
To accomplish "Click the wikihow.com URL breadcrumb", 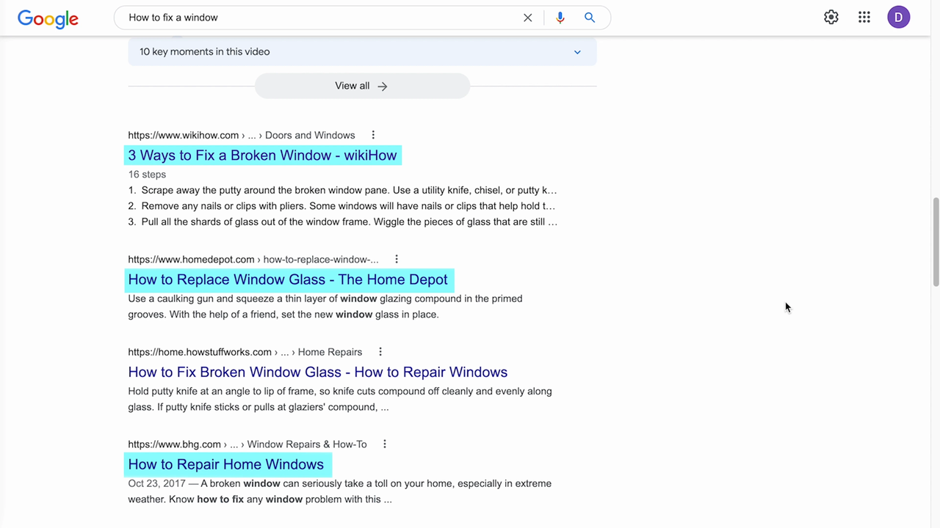I will 183,136.
